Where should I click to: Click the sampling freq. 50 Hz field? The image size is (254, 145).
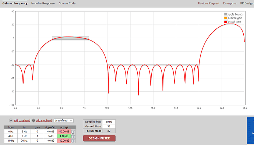click(x=109, y=122)
